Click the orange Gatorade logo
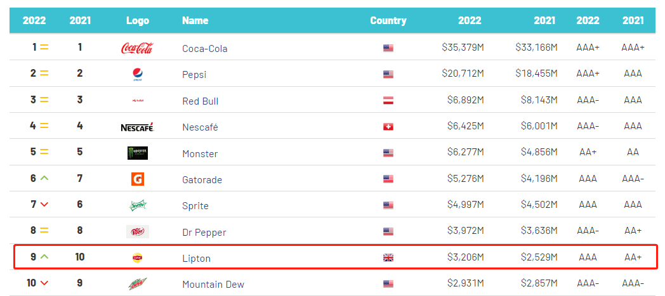The height and width of the screenshot is (296, 665). [137, 179]
